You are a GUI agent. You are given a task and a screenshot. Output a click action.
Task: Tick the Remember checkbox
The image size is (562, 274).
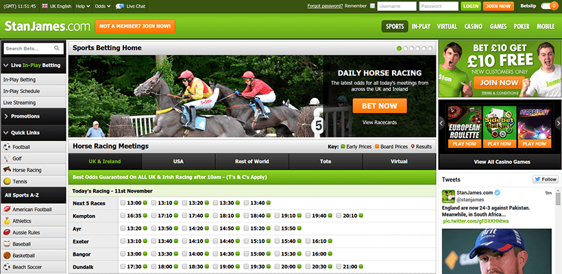[x=372, y=5]
